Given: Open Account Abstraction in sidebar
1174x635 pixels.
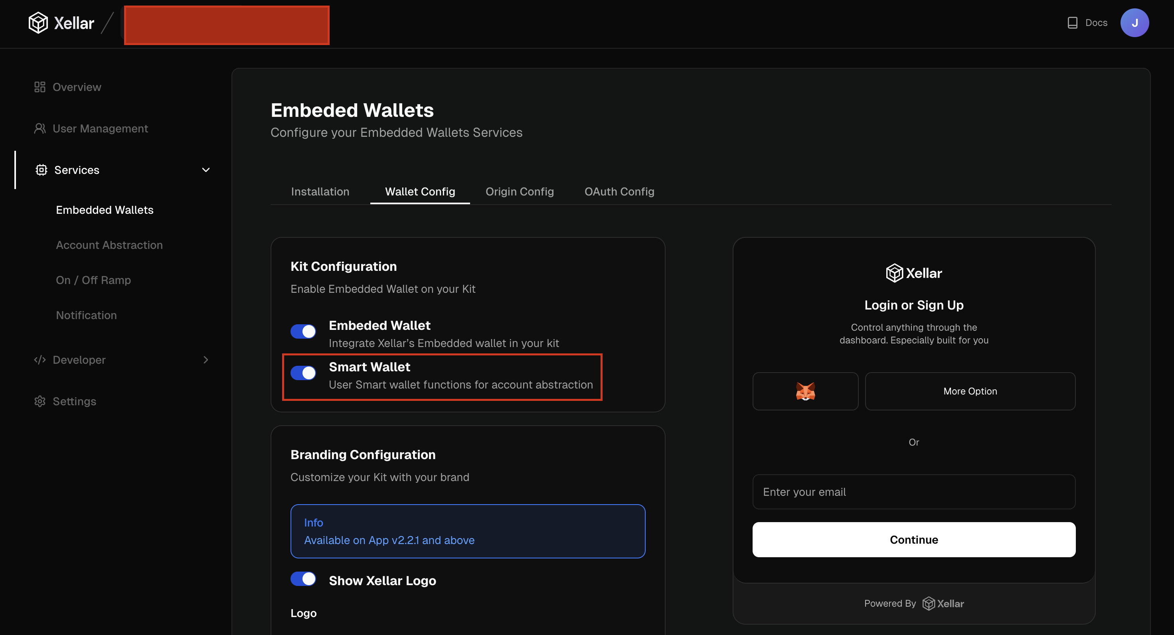Looking at the screenshot, I should pos(109,245).
